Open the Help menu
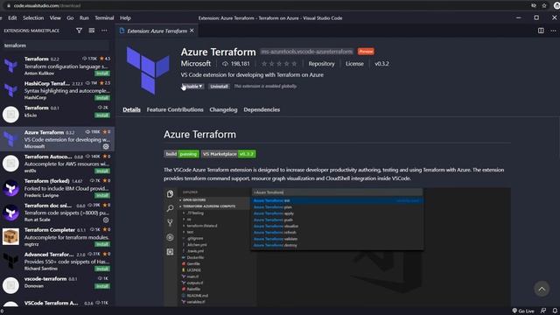560x315 pixels. (x=125, y=17)
